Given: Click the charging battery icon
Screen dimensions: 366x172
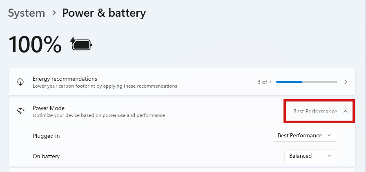Looking at the screenshot, I should click(x=81, y=44).
